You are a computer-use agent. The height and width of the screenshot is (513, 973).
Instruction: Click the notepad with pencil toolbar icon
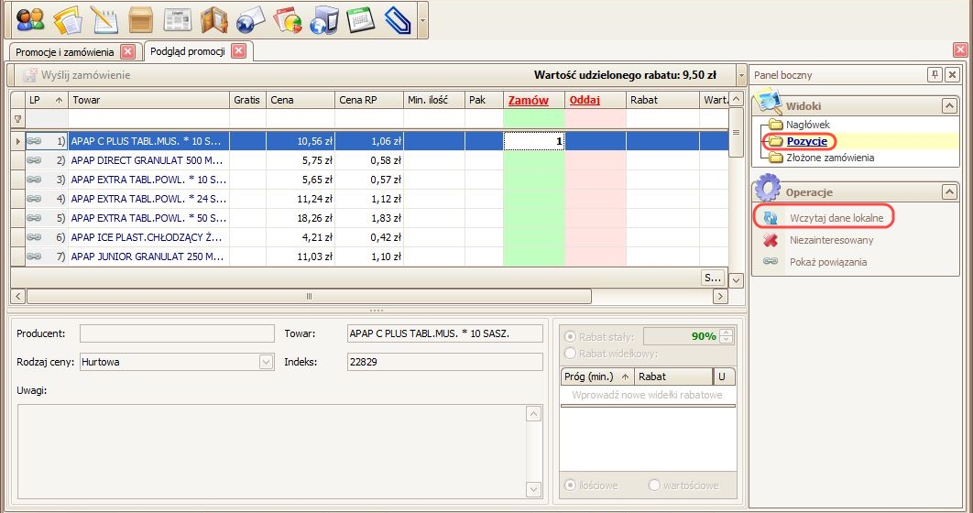tap(104, 19)
